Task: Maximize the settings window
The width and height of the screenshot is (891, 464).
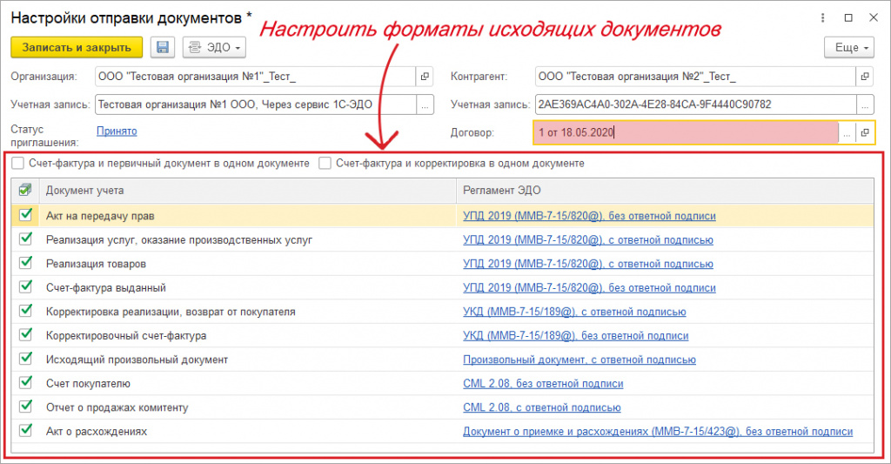Action: coord(848,18)
